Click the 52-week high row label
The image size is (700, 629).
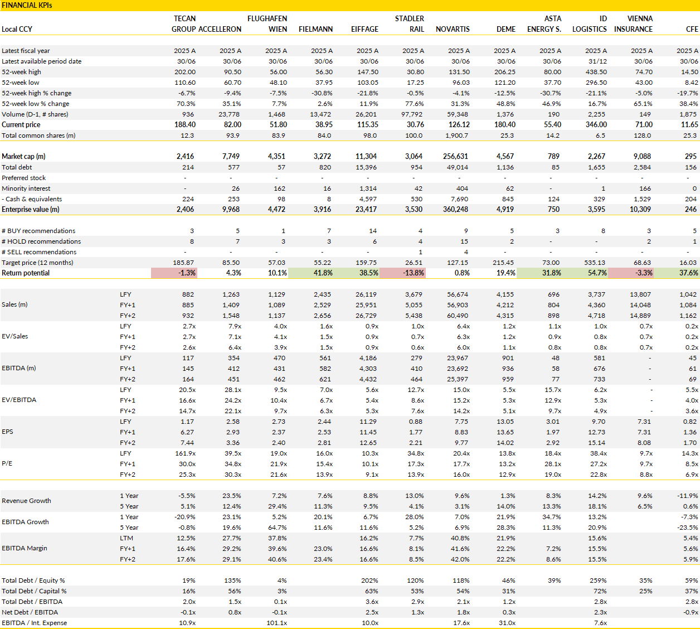[21, 72]
